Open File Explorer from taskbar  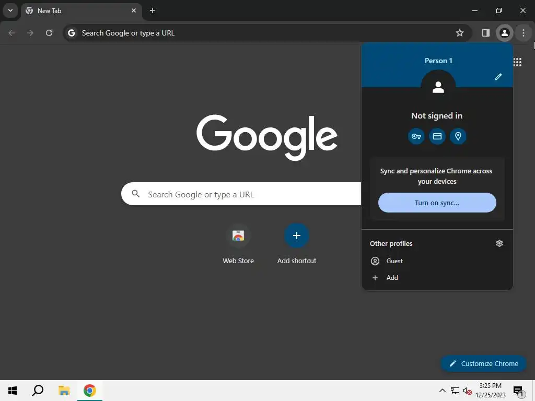coord(64,391)
